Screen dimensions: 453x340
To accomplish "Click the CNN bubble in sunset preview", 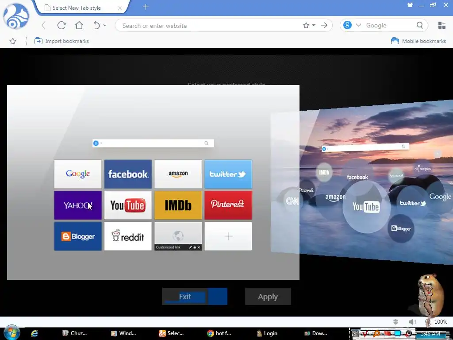I will pos(292,201).
